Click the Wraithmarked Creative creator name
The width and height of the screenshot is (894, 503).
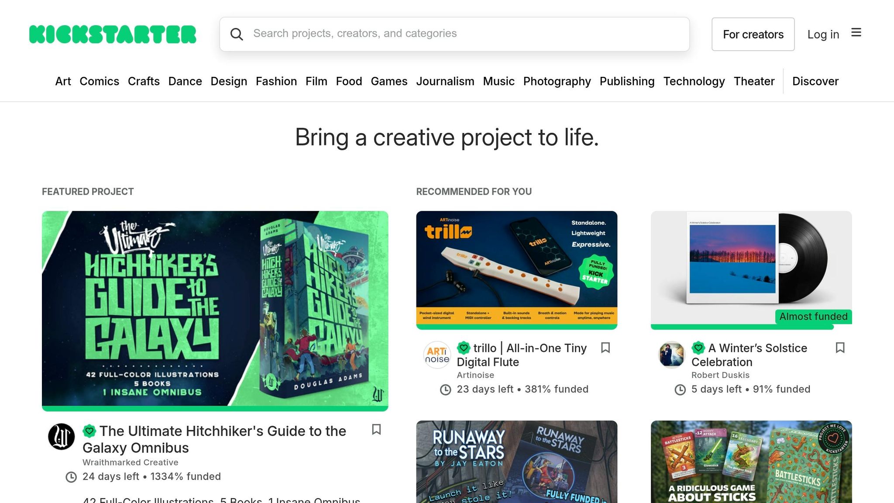(130, 462)
